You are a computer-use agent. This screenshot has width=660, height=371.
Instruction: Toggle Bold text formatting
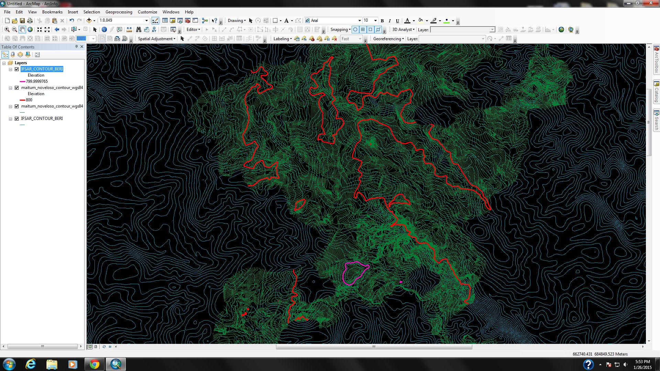382,21
